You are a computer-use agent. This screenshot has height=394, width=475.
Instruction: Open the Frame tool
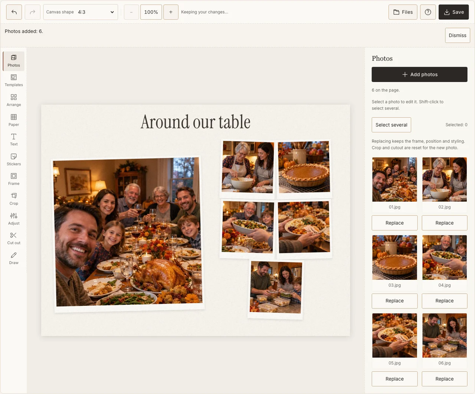tap(14, 179)
